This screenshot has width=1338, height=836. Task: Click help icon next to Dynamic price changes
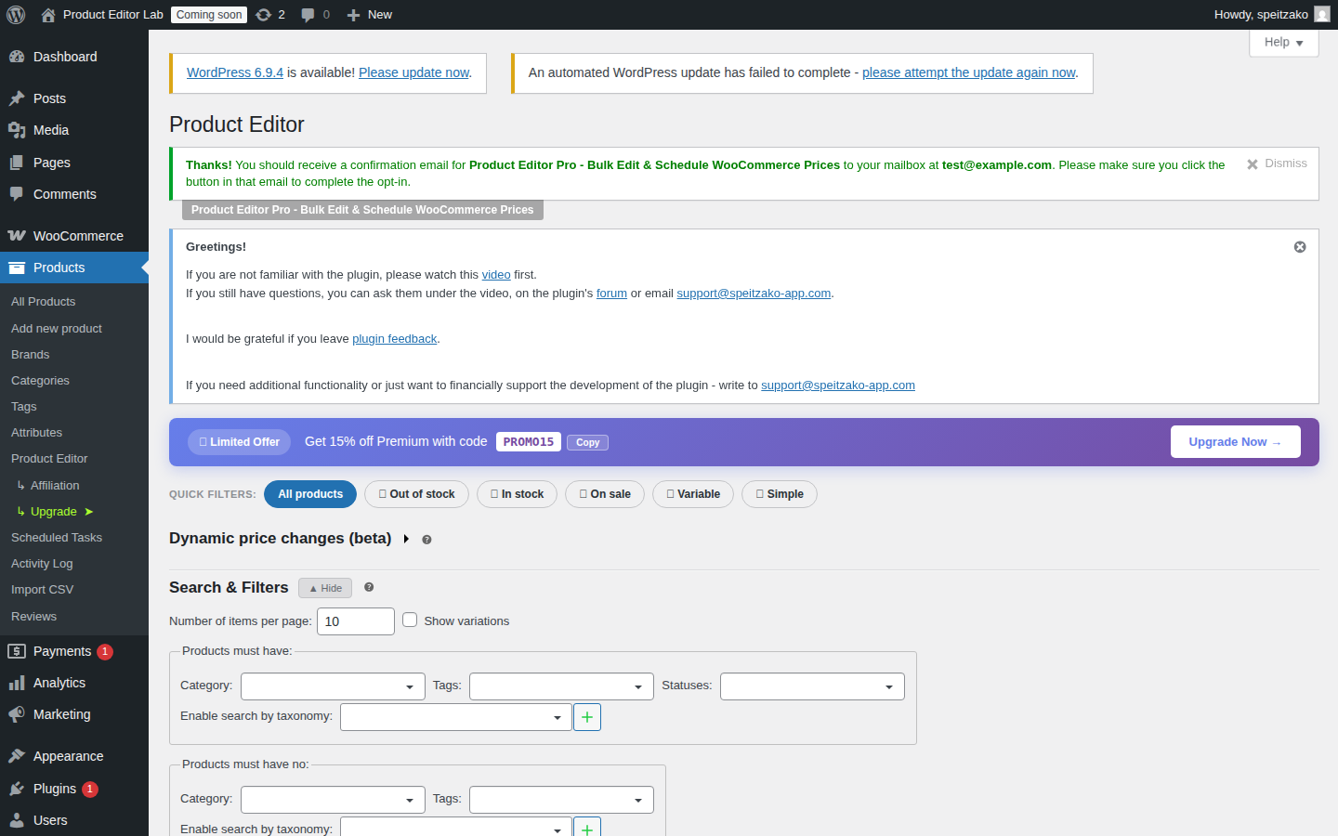[x=426, y=540]
